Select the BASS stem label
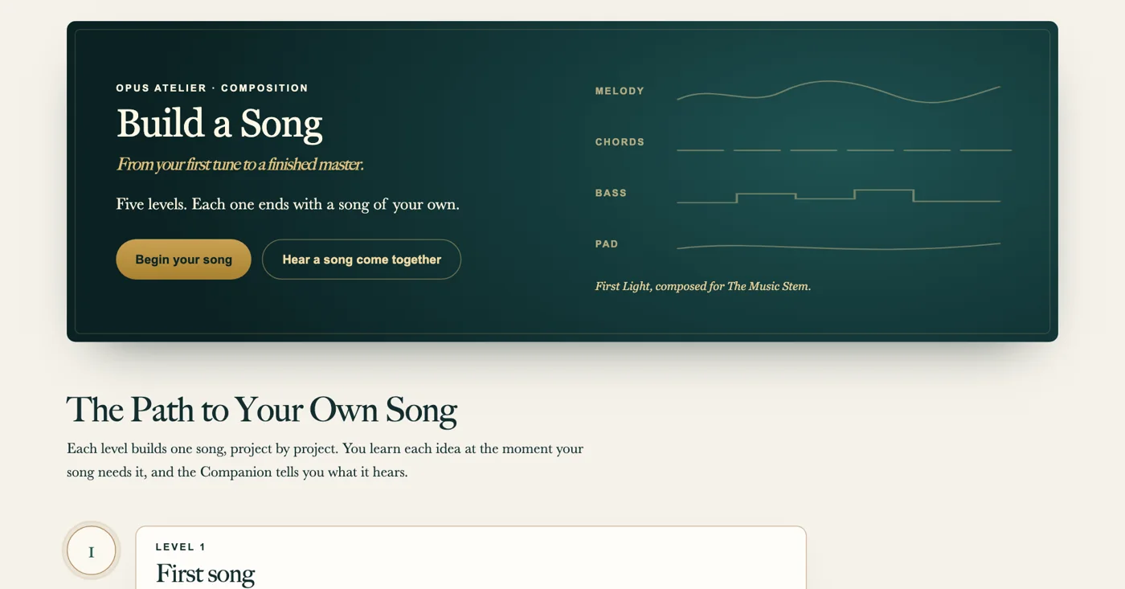1125x589 pixels. click(611, 194)
